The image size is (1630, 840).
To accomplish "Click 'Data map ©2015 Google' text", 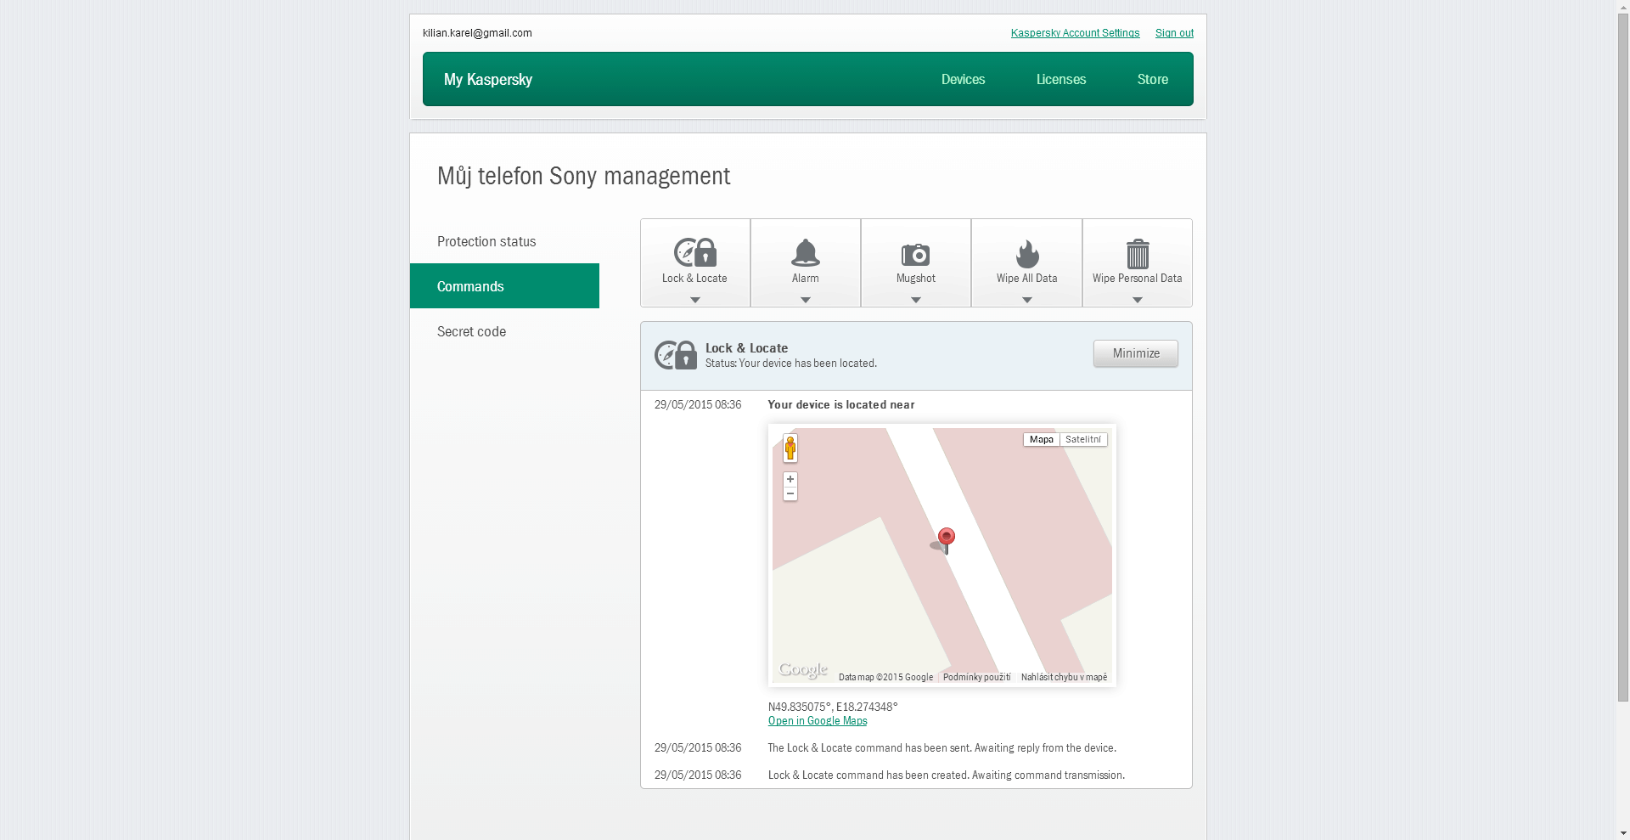I will [x=885, y=677].
